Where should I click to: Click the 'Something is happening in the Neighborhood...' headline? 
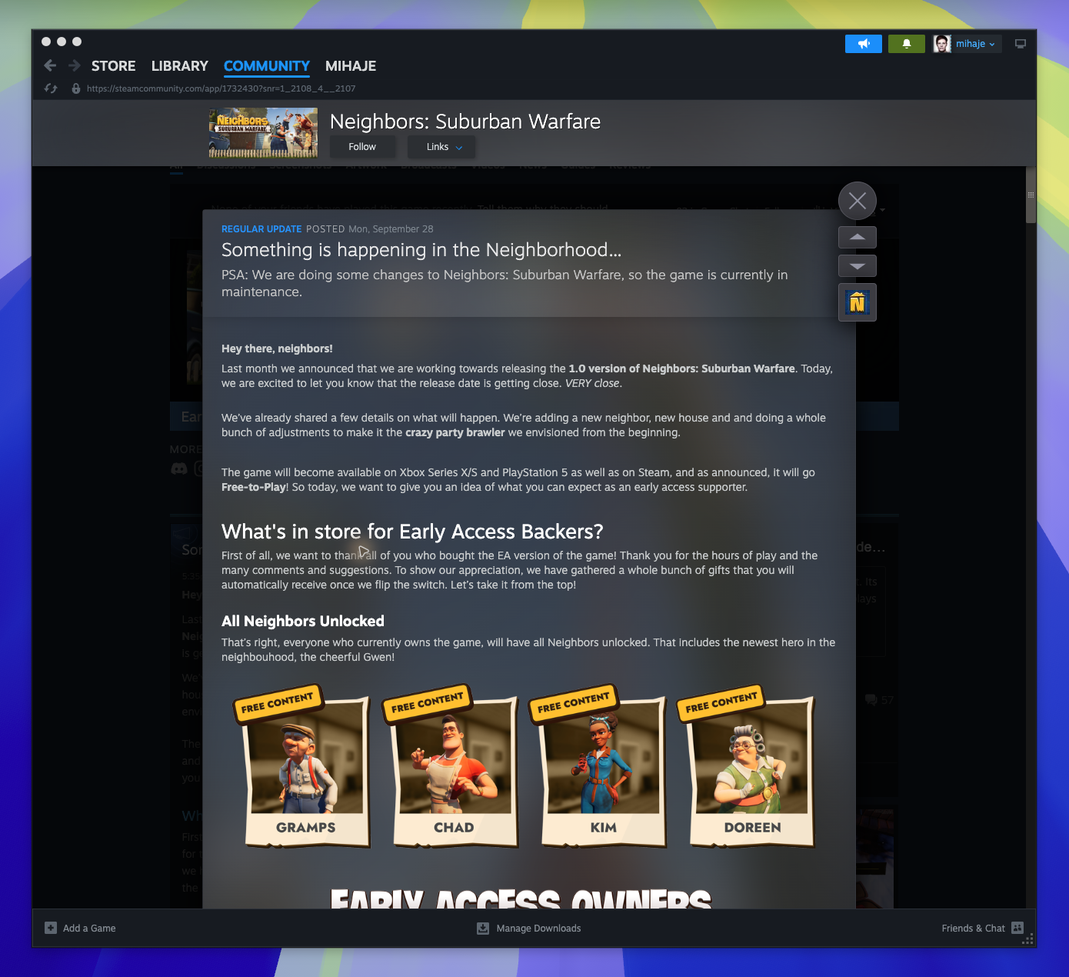pos(421,250)
